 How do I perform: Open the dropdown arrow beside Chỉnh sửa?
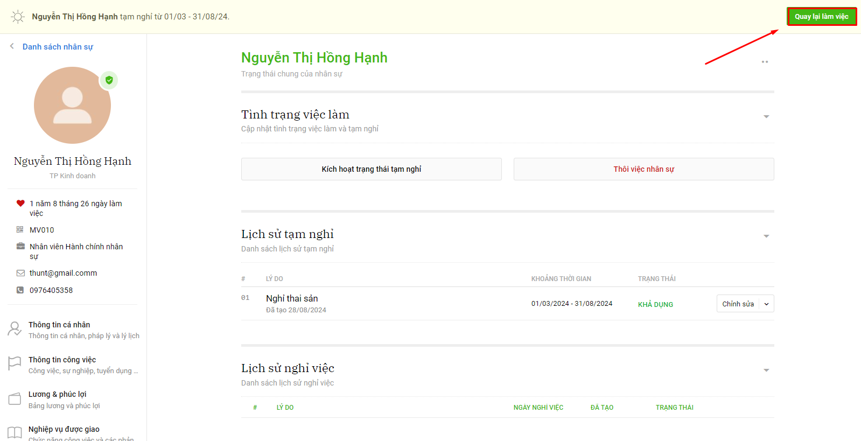point(767,304)
